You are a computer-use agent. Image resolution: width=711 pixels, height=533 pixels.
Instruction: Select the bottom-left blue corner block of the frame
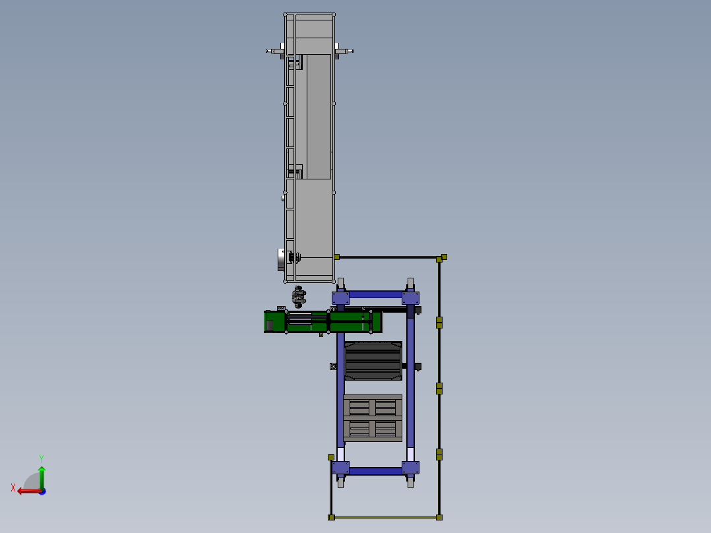click(340, 468)
